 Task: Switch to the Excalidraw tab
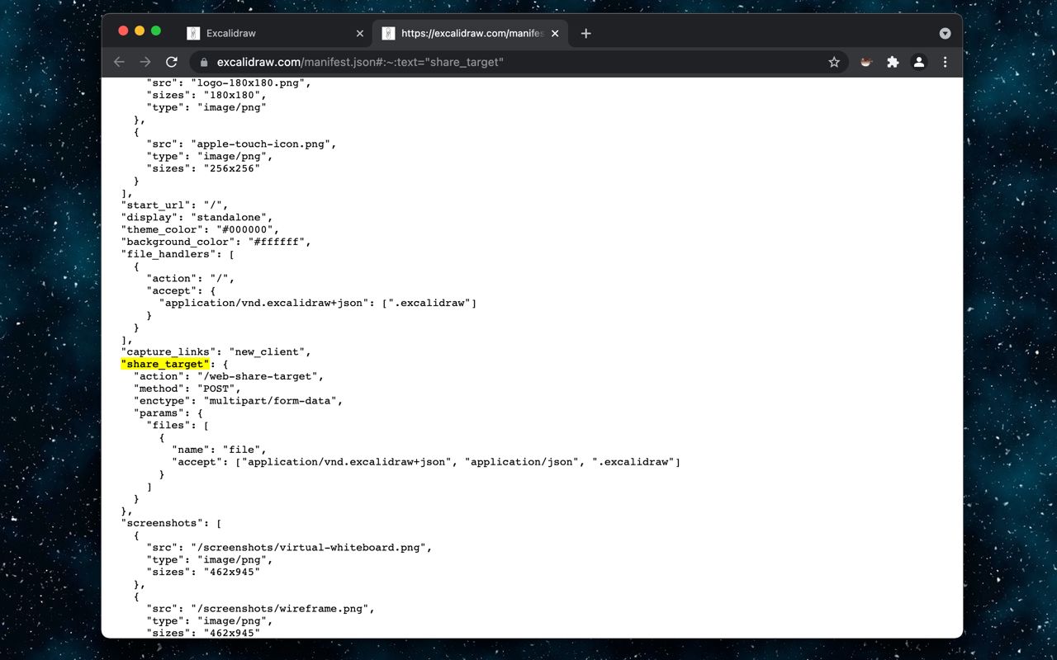point(264,34)
